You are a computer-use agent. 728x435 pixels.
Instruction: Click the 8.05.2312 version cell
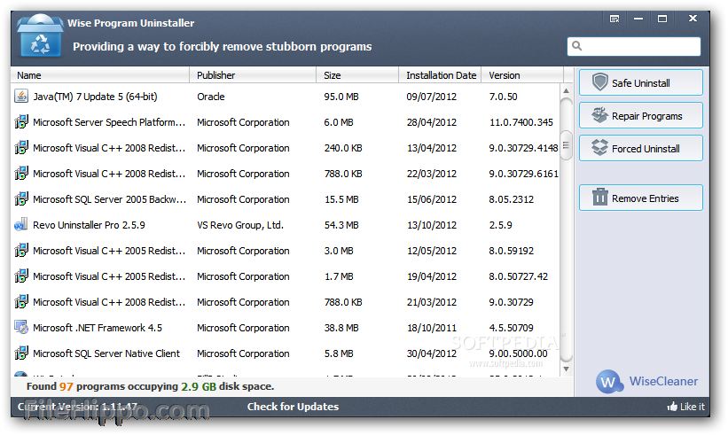[511, 199]
